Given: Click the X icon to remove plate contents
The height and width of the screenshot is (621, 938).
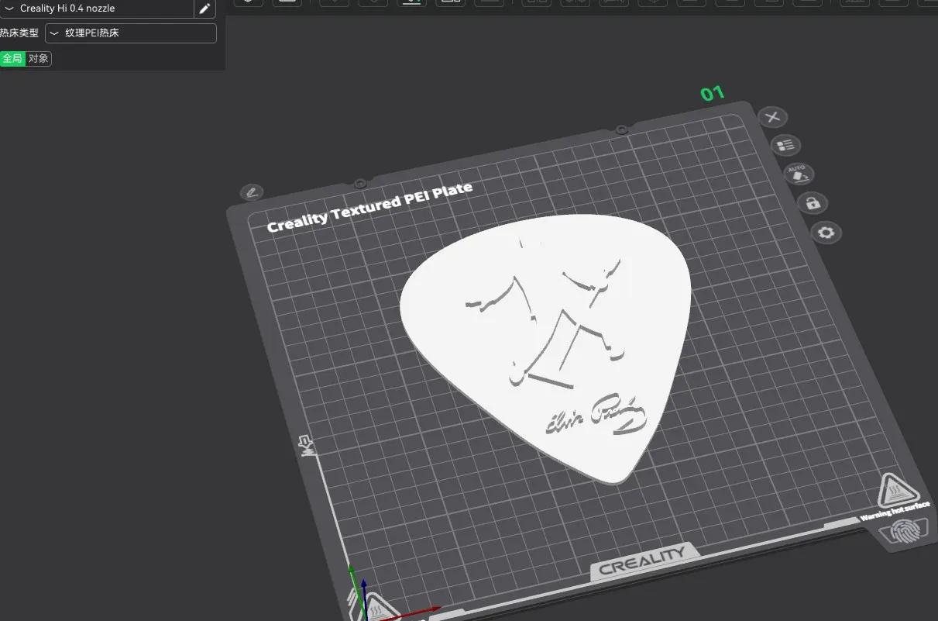Looking at the screenshot, I should (772, 117).
